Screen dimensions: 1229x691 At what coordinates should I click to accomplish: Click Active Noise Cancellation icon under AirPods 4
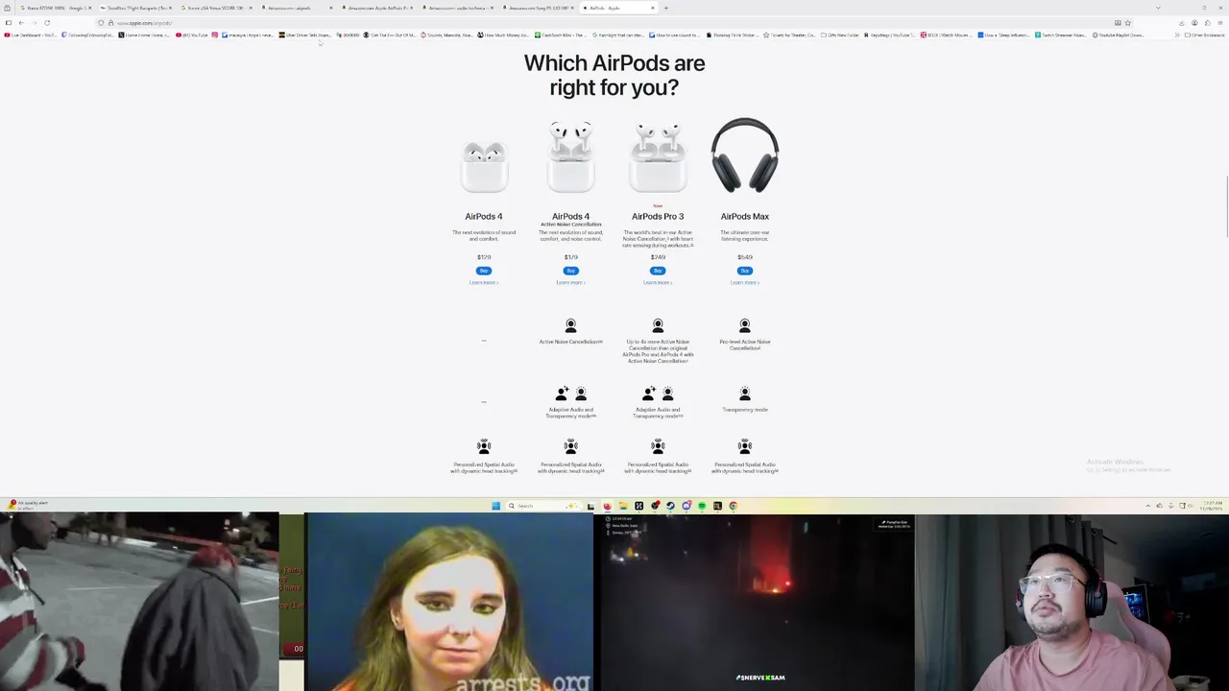click(570, 326)
